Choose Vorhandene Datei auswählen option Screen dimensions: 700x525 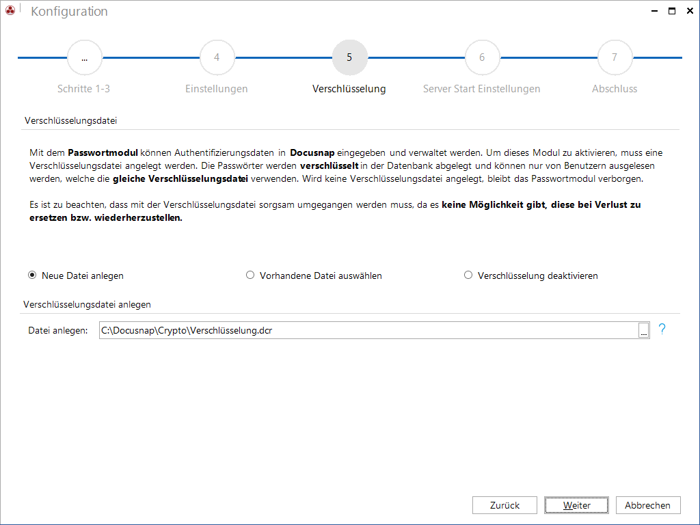250,275
